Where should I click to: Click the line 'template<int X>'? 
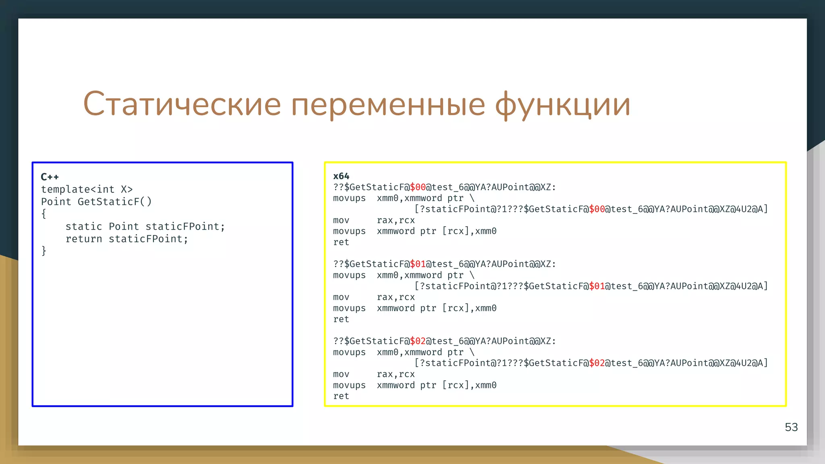click(87, 189)
